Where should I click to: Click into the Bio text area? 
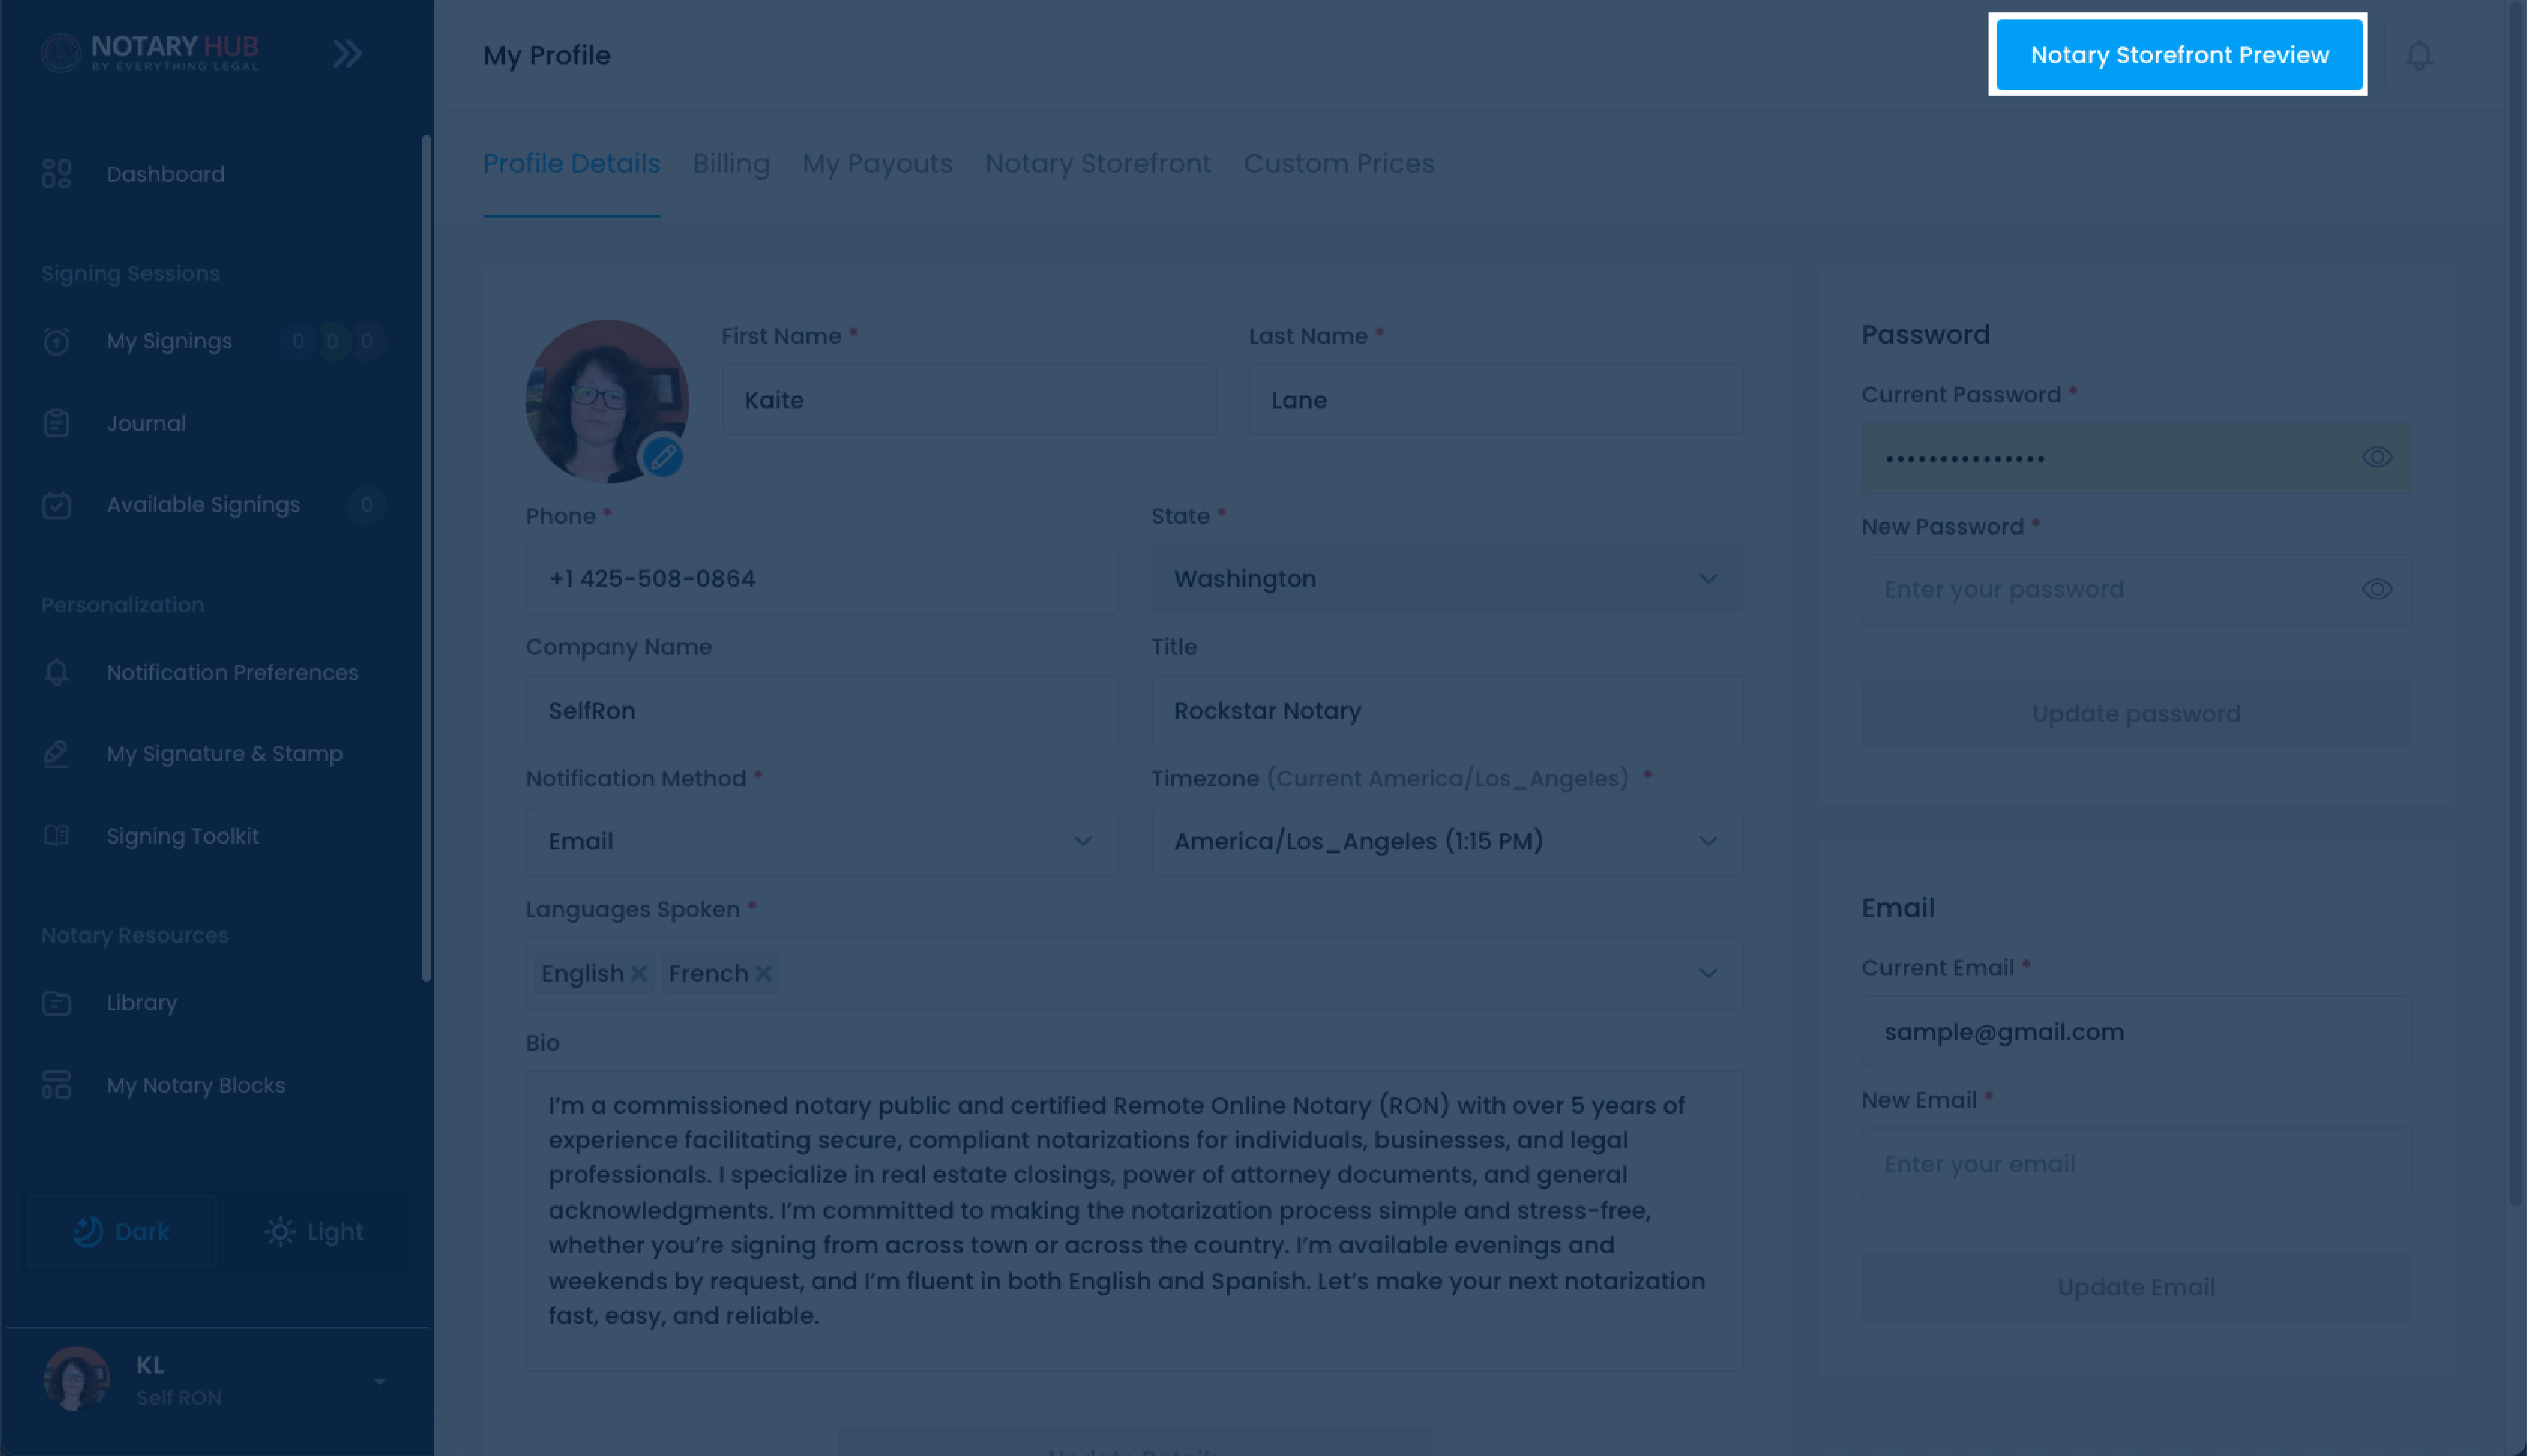(1134, 1221)
